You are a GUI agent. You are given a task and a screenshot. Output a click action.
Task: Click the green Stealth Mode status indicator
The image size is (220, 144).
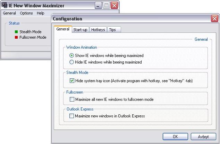pos(16,32)
